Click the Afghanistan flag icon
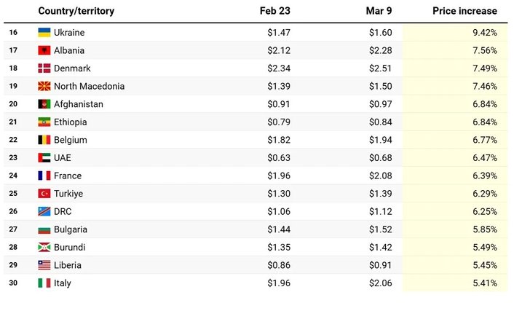This screenshot has height=311, width=514. [44, 104]
